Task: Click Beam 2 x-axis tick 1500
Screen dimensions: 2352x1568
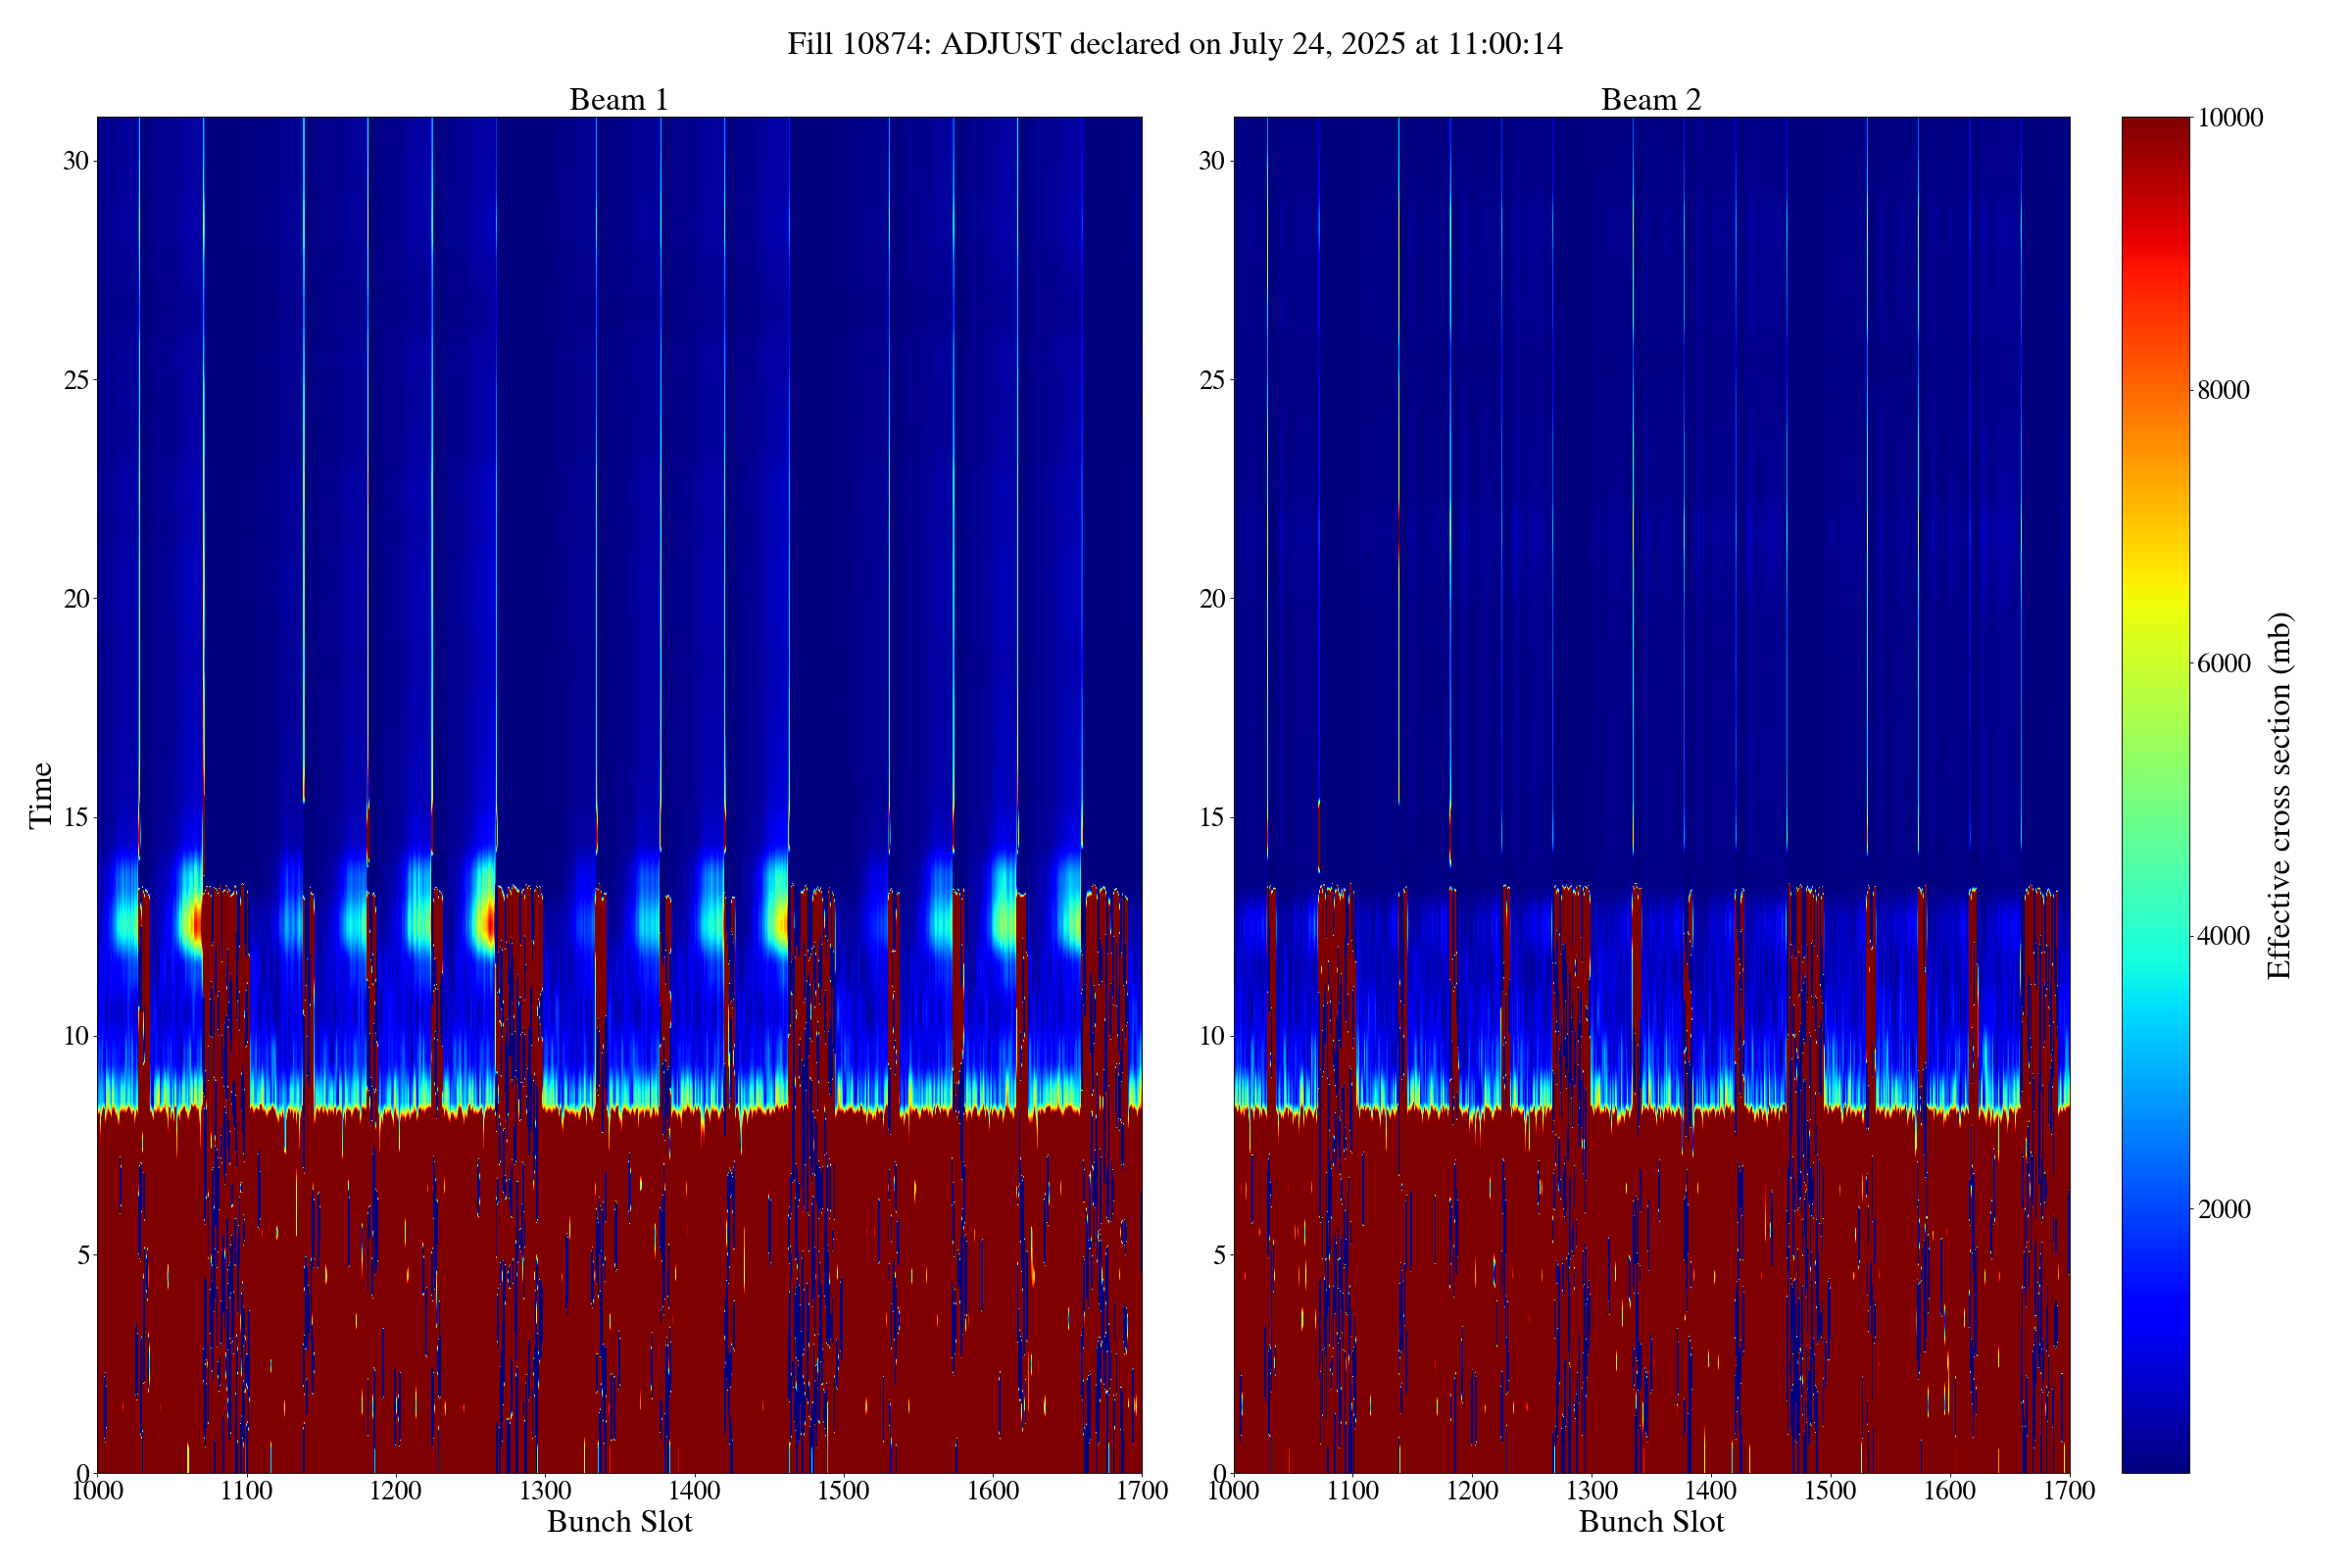Action: 1830,1491
